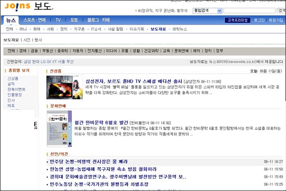
Task: Filter press releases by 미디어
Action: [x=111, y=51]
